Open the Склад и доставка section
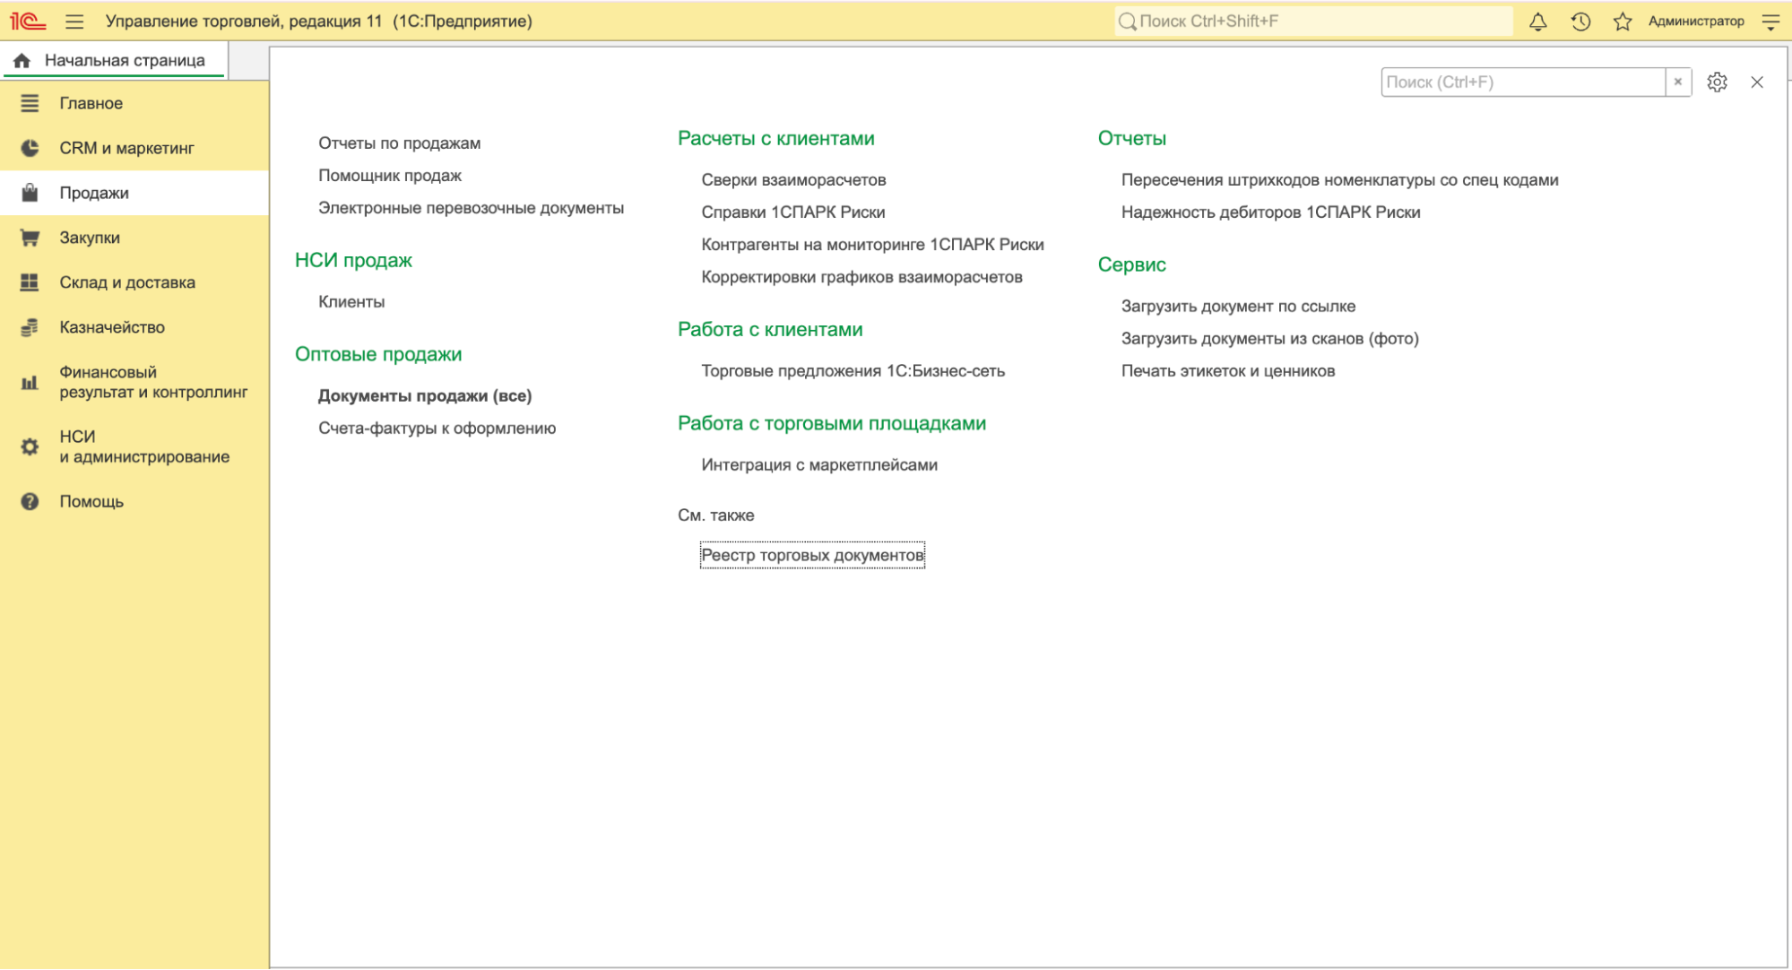This screenshot has width=1792, height=970. [127, 282]
